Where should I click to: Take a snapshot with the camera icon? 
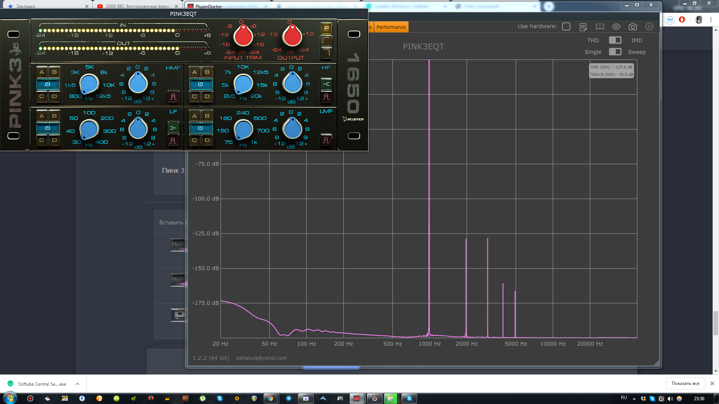(633, 27)
